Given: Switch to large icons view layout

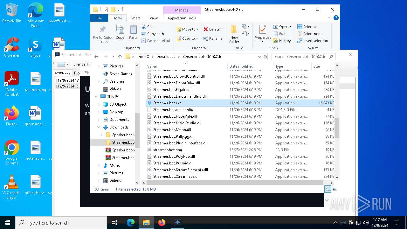Looking at the screenshot, I should [335, 189].
